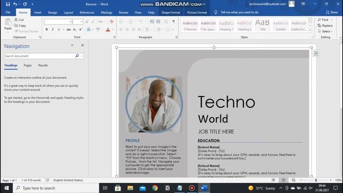
Task: Expand the Styles gallery
Action: (310, 31)
